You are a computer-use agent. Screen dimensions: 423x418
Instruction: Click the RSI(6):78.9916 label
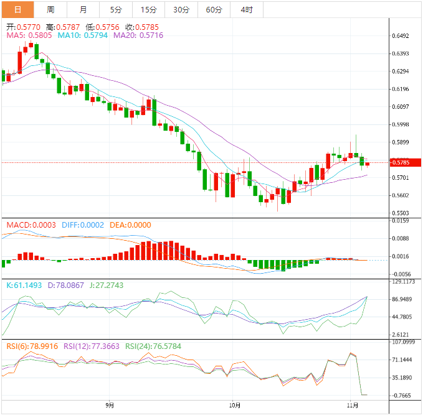click(x=32, y=346)
